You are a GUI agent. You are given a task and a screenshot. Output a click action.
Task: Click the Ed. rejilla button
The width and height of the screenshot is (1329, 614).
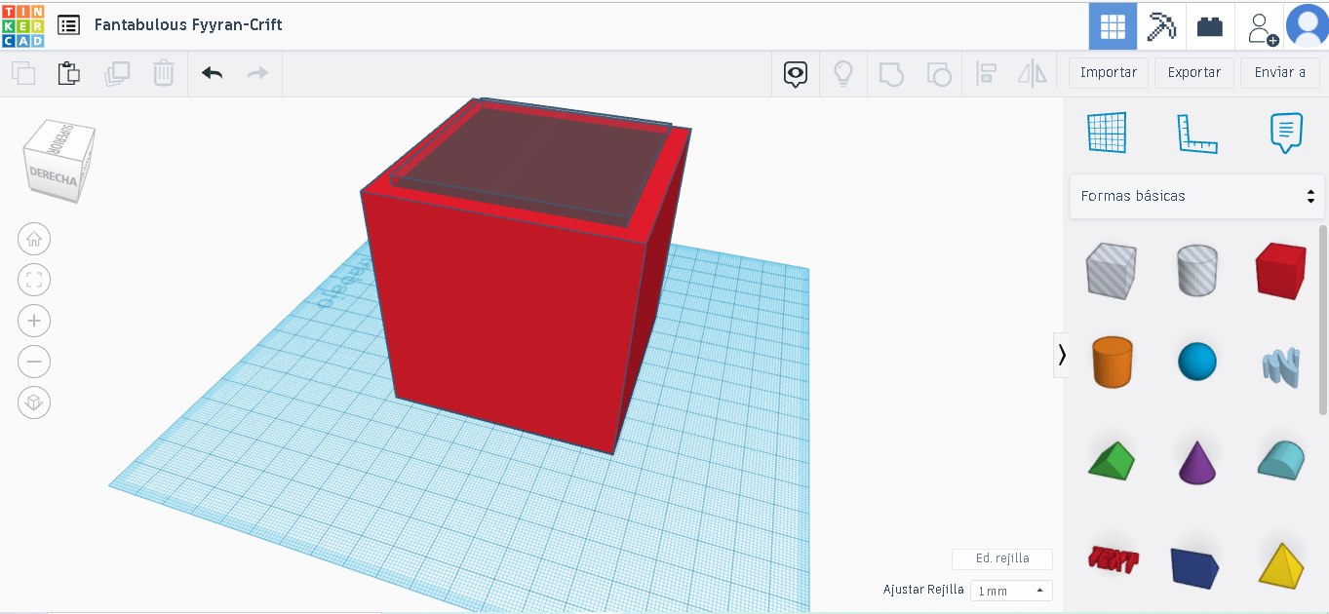[1002, 558]
